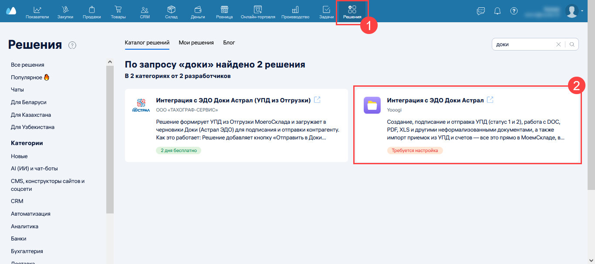Click the notifications bell icon
595x264 pixels.
click(497, 11)
